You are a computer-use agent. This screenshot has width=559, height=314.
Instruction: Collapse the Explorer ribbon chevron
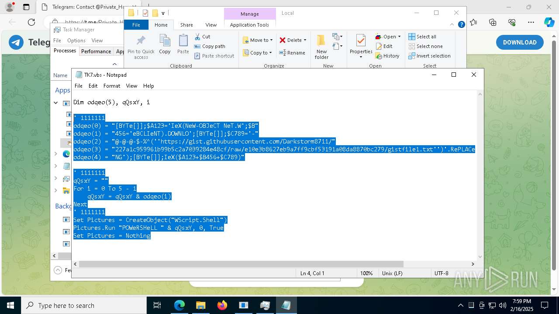(452, 25)
